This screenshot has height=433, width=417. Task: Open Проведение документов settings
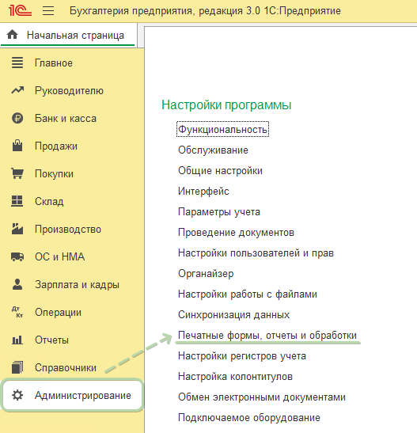tap(236, 232)
